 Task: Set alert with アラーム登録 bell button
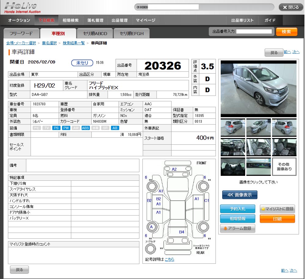click(x=238, y=228)
